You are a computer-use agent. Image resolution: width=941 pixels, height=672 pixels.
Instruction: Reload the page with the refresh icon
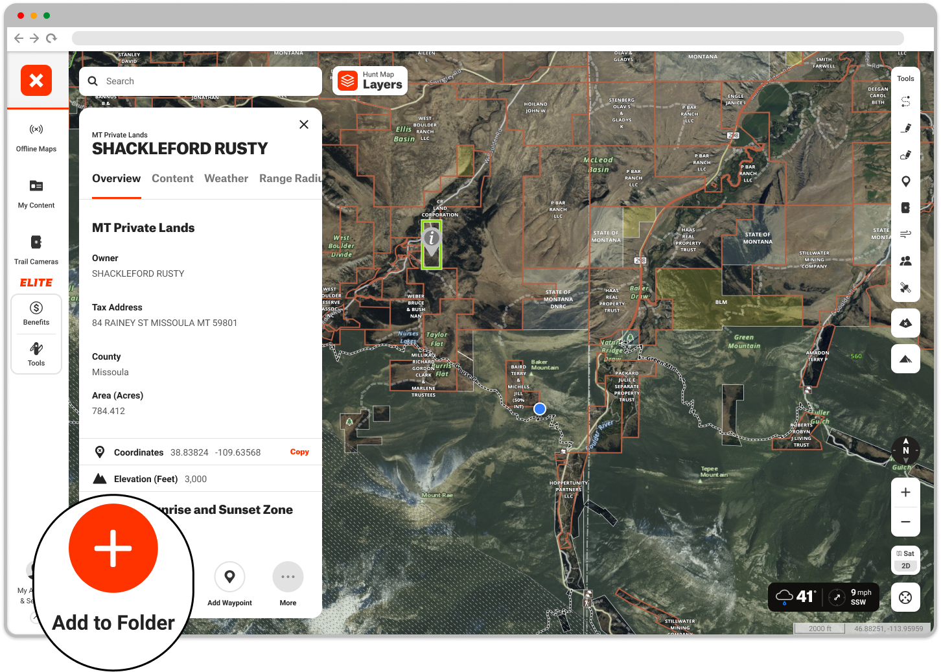coord(51,38)
